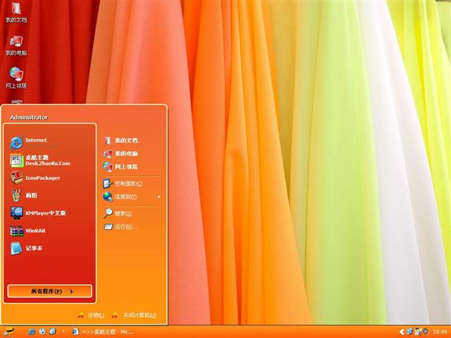Open the 网上邻居 desktop icon
The image size is (451, 338).
point(16,78)
